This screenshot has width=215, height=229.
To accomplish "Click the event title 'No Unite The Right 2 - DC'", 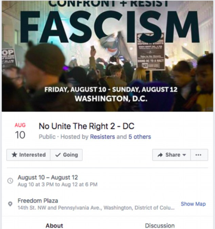I will pos(86,126).
